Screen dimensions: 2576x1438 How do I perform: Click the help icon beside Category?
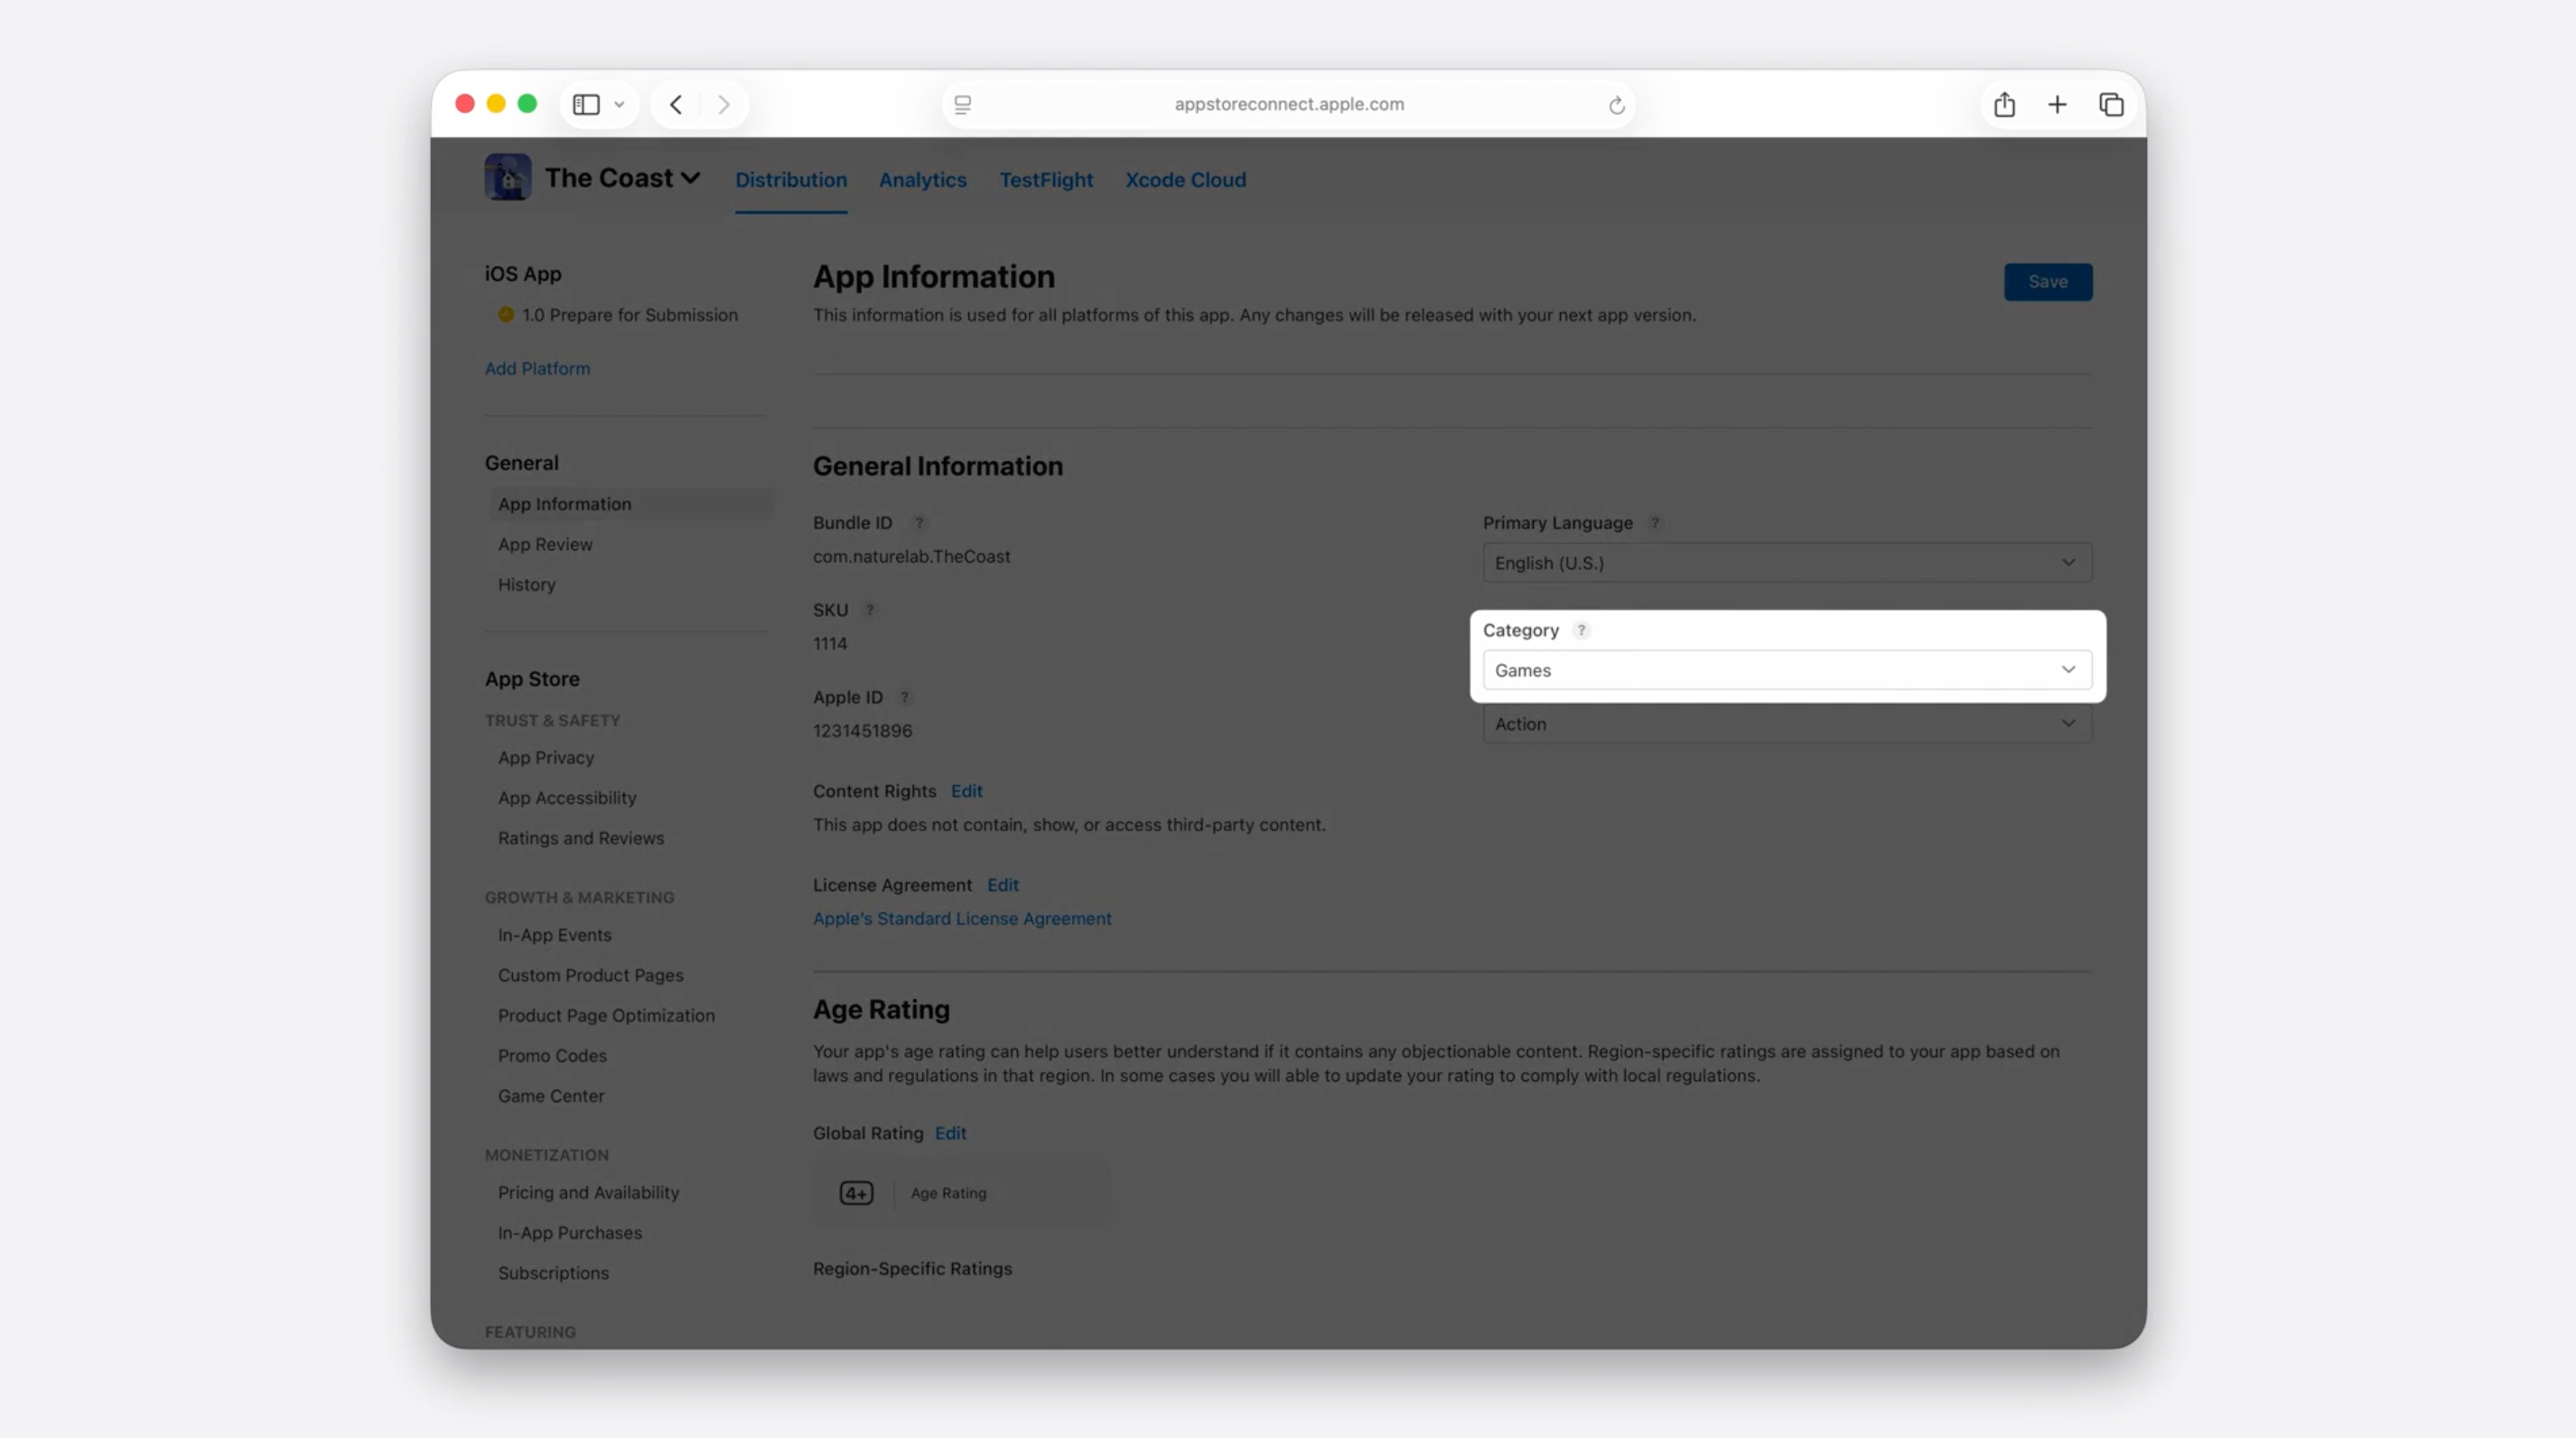click(1581, 630)
